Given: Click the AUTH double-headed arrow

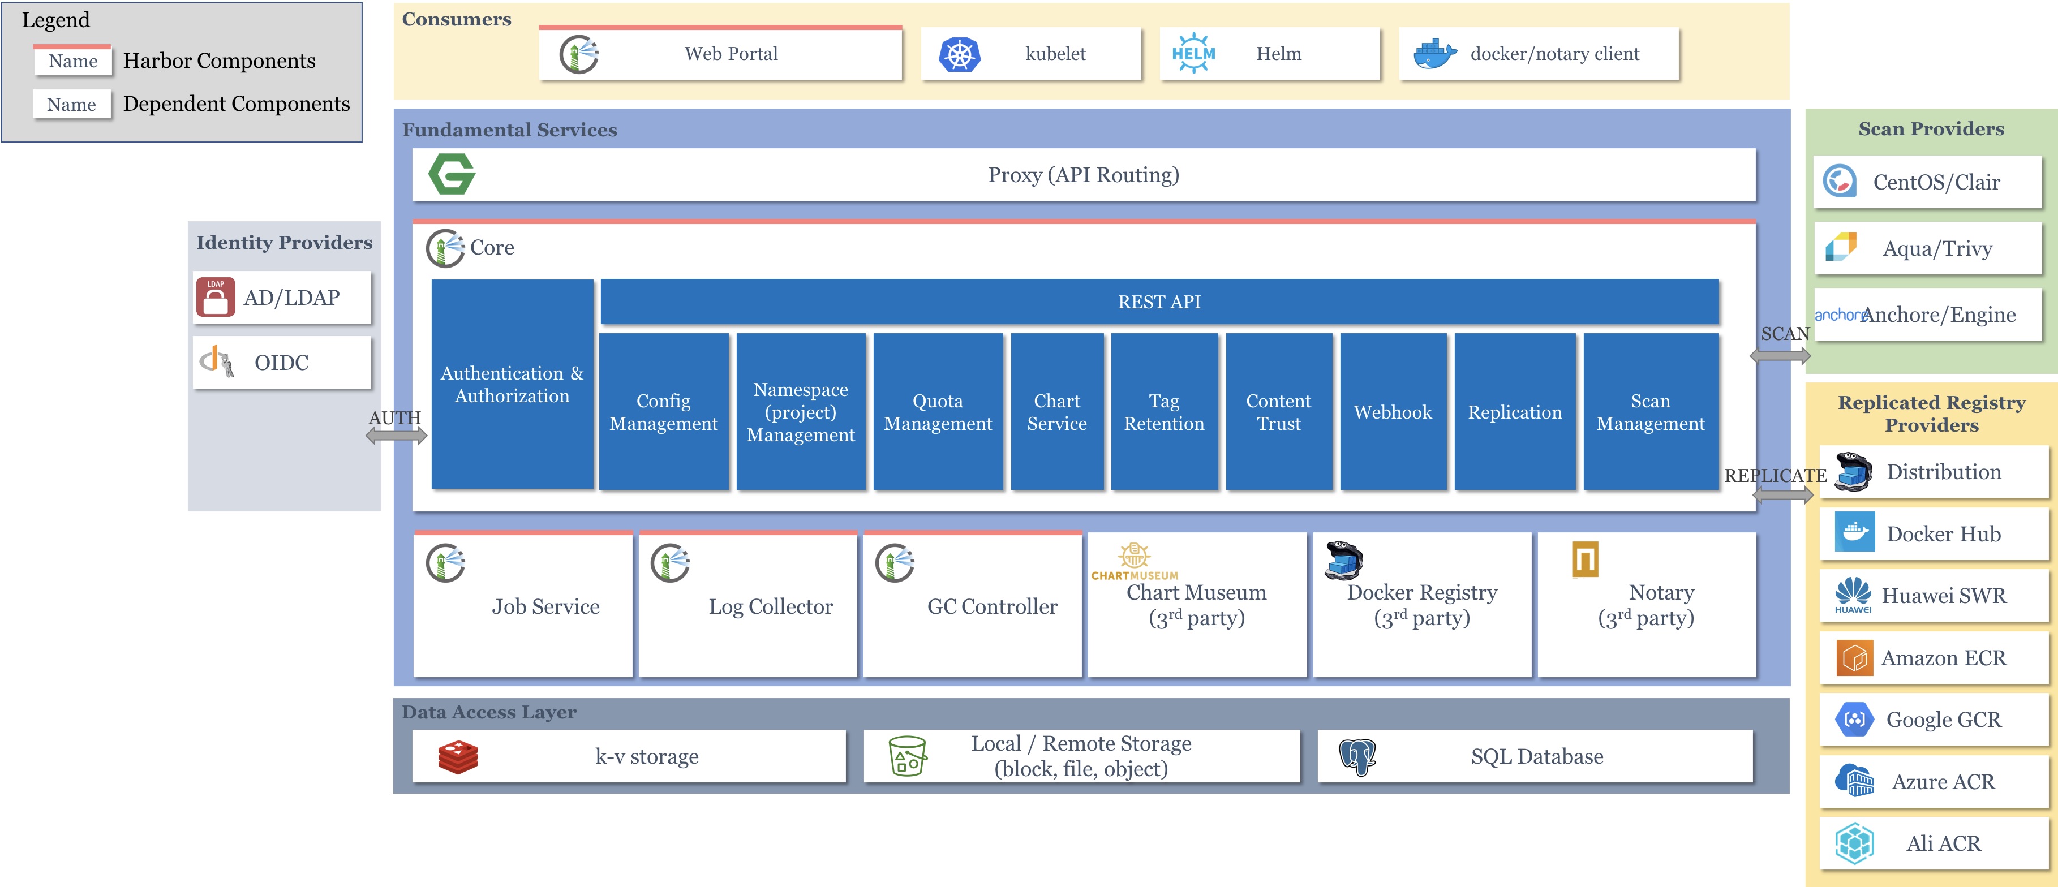Looking at the screenshot, I should 396,436.
